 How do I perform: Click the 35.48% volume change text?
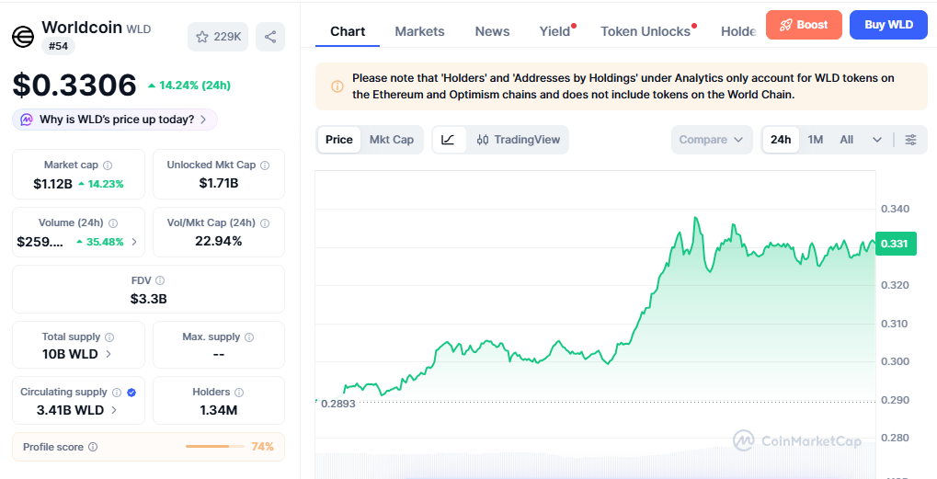coord(100,242)
